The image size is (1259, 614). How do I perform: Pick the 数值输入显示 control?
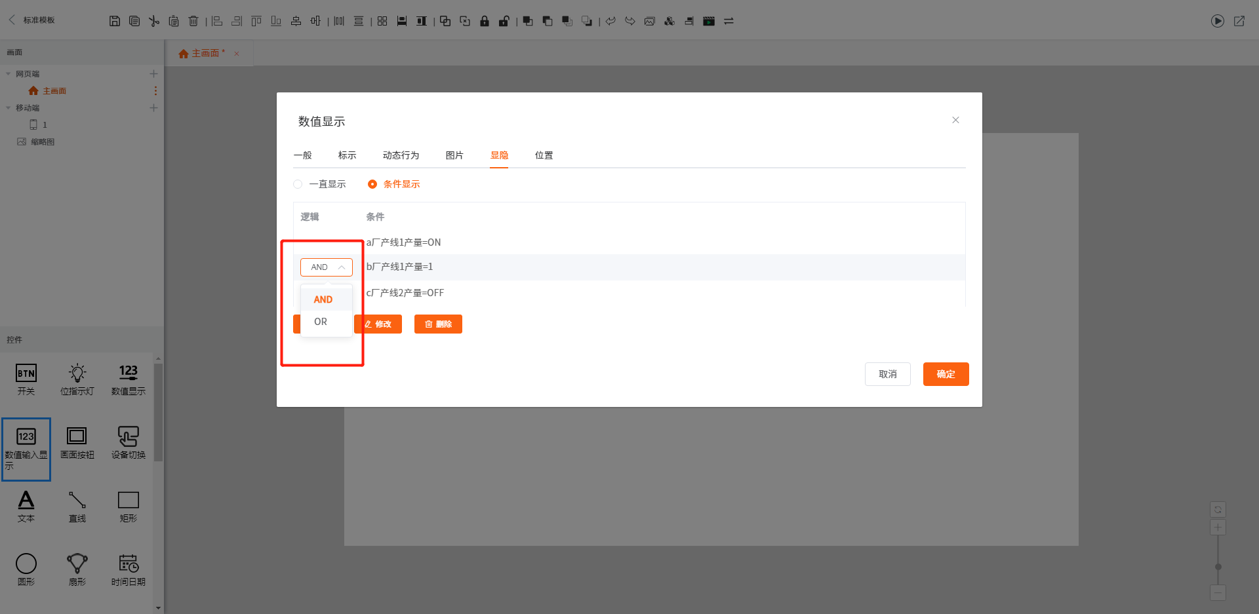pos(26,450)
